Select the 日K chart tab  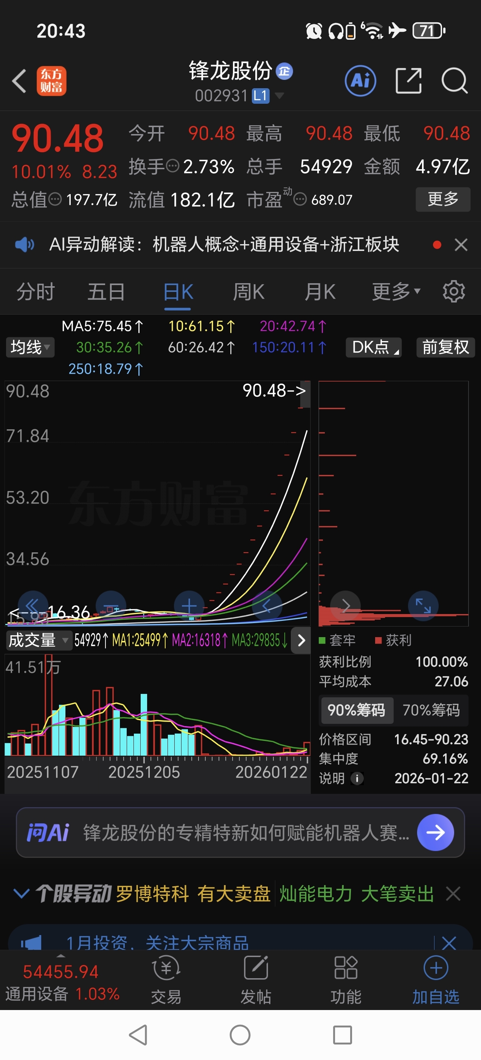tap(178, 292)
